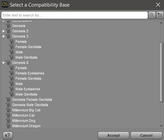Select the Millennium Dragon entry

click(x=26, y=126)
